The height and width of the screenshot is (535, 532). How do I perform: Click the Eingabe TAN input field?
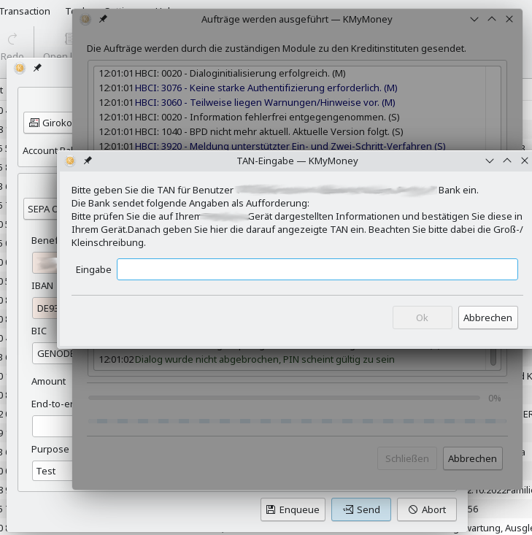click(x=317, y=269)
